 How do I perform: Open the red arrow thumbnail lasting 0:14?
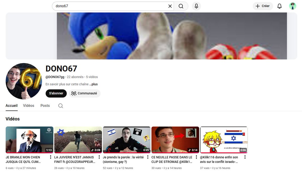[x=175, y=140]
